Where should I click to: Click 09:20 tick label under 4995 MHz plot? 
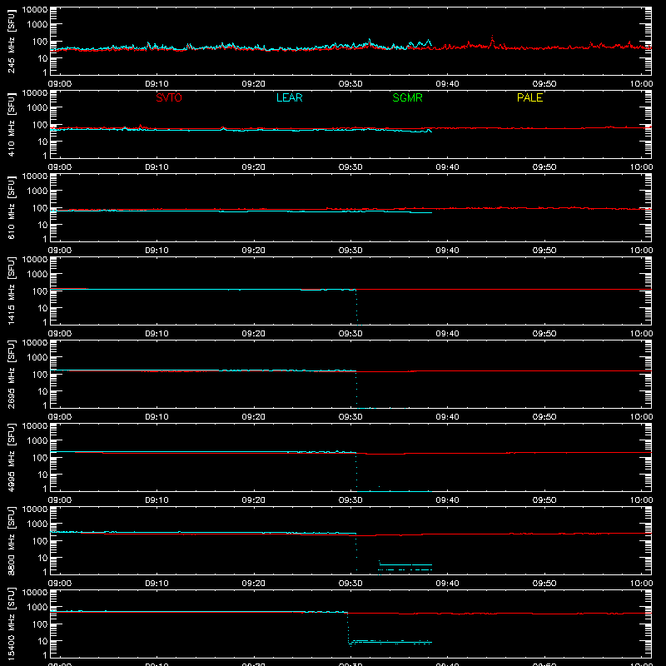pos(254,500)
